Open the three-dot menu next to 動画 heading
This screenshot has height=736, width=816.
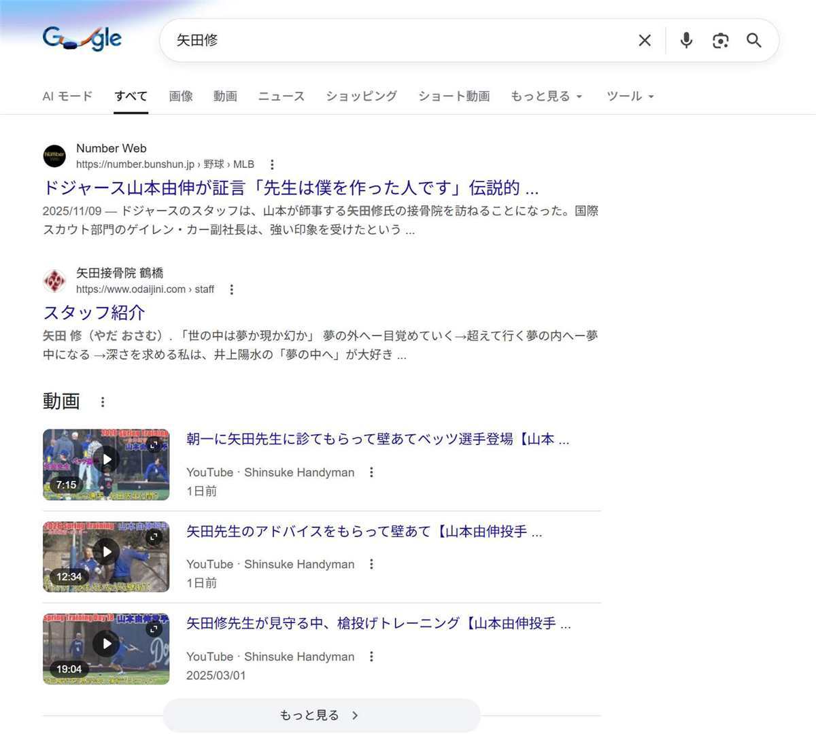point(102,402)
